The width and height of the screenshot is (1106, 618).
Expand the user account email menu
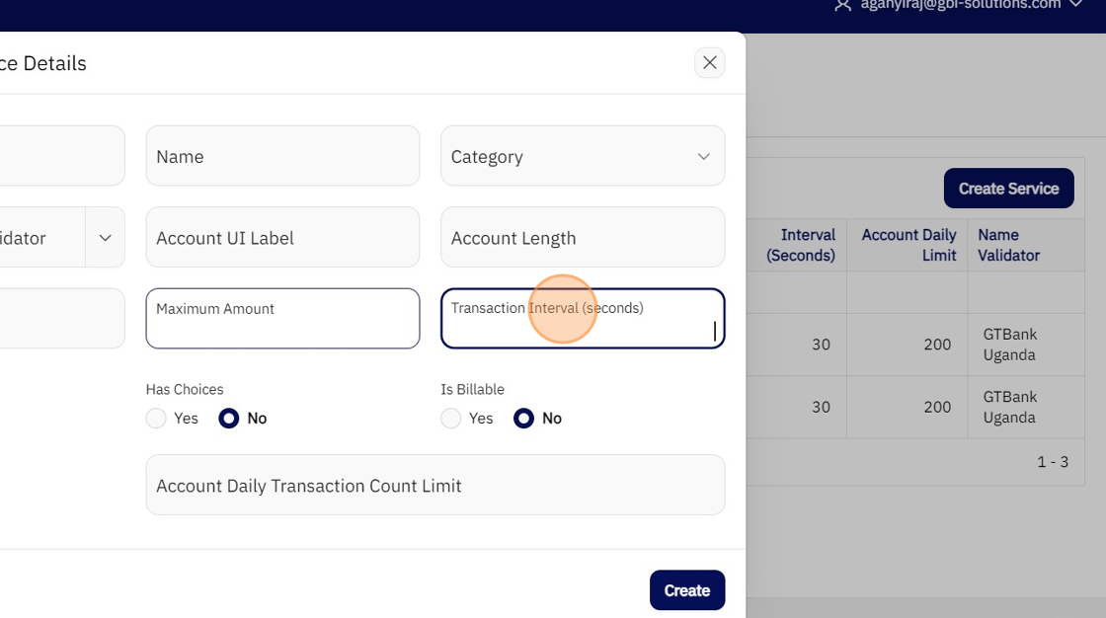[1076, 5]
